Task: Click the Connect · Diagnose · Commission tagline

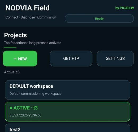Action: [31, 17]
